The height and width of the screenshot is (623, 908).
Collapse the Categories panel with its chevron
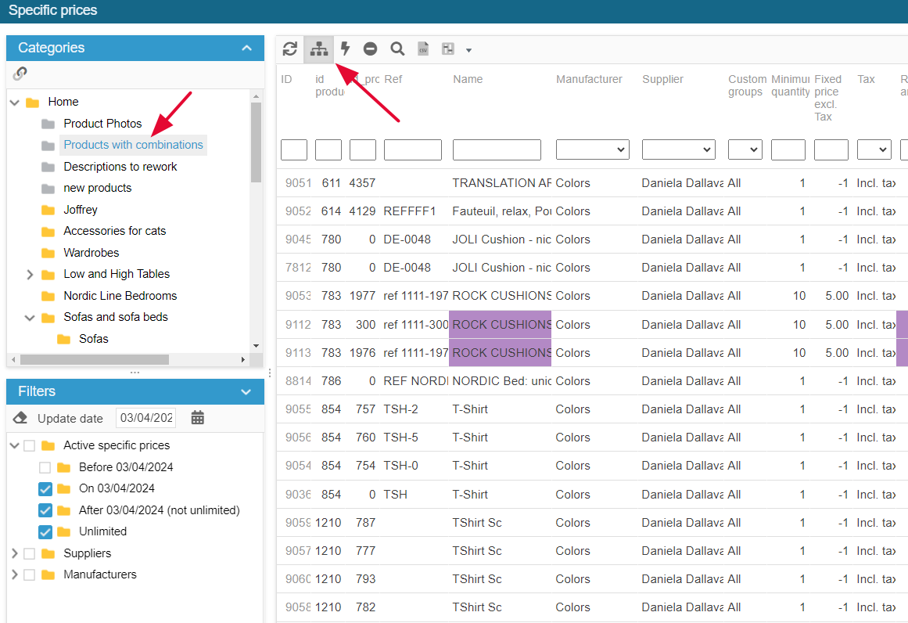(247, 48)
